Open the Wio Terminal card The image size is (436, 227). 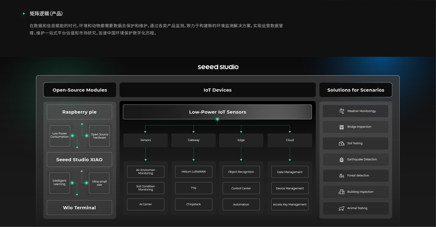(79, 208)
